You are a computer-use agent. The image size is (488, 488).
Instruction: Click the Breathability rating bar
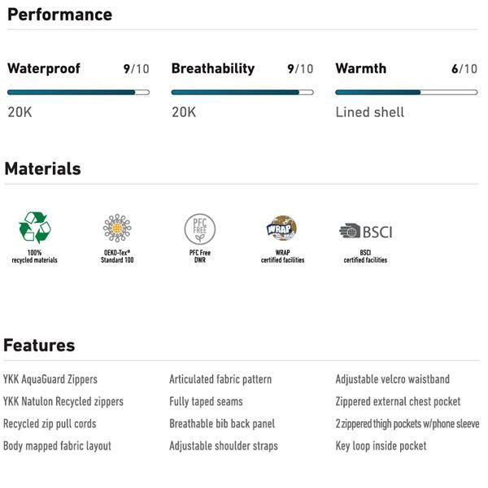click(242, 92)
